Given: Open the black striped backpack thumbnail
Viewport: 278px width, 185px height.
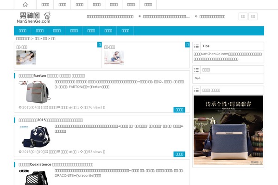Looking at the screenshot, I should 35,177.
